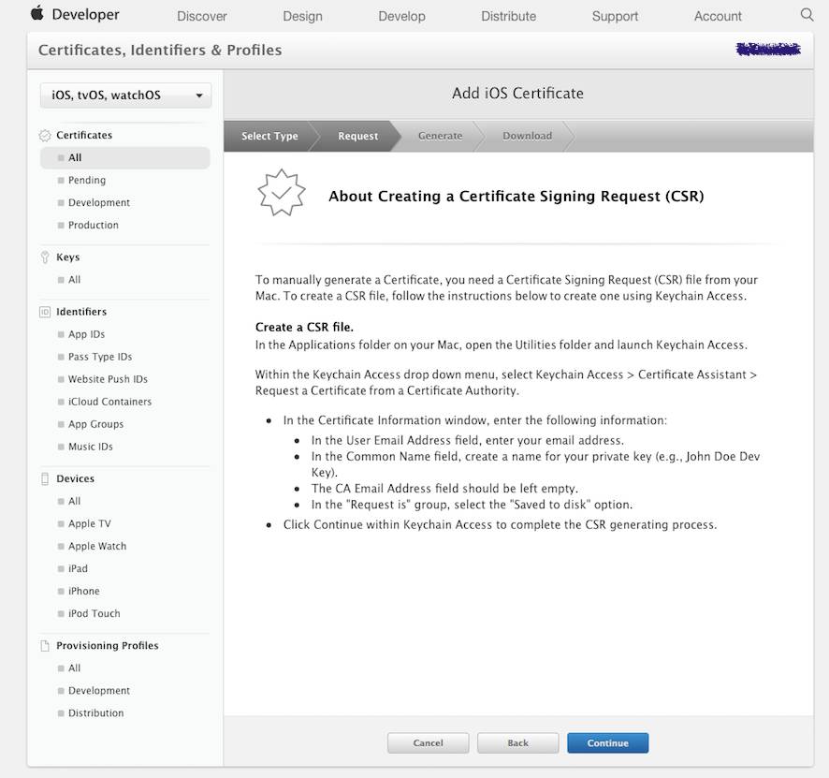The width and height of the screenshot is (829, 778).
Task: Open the Support menu
Action: (615, 17)
